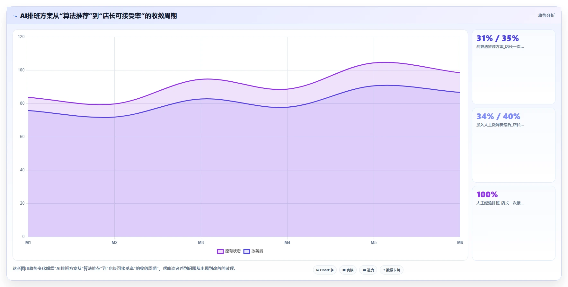The width and height of the screenshot is (568, 287).
Task: Click the M5 x-axis label
Action: 374,242
